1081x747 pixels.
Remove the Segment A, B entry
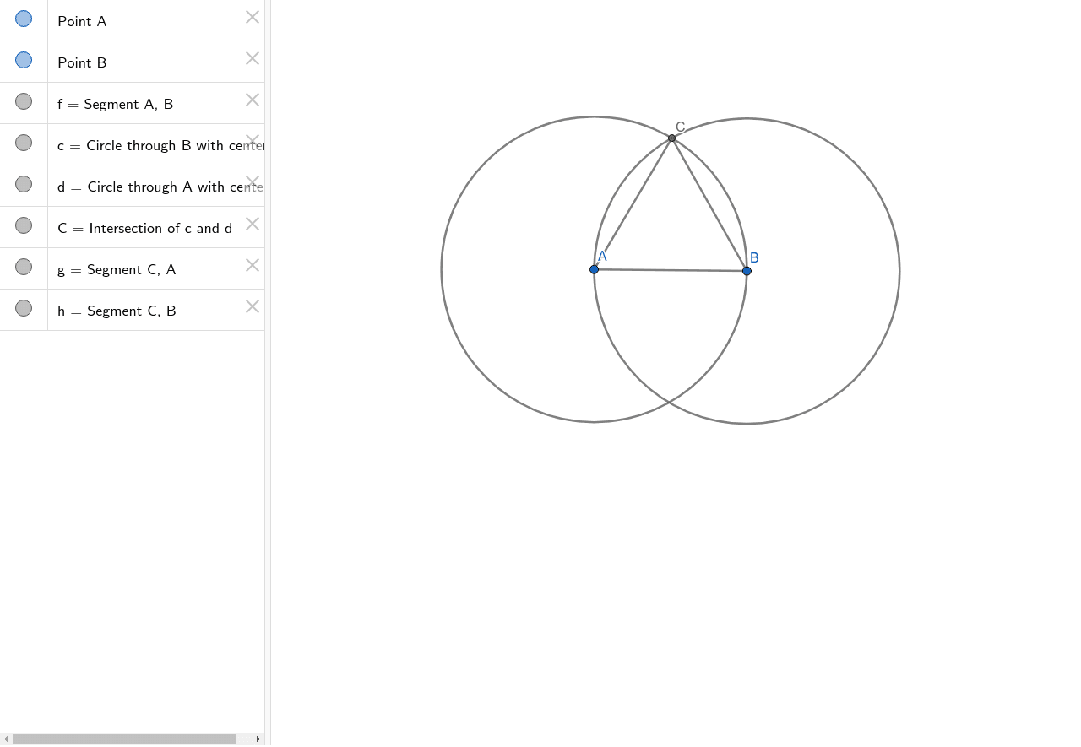pos(253,100)
